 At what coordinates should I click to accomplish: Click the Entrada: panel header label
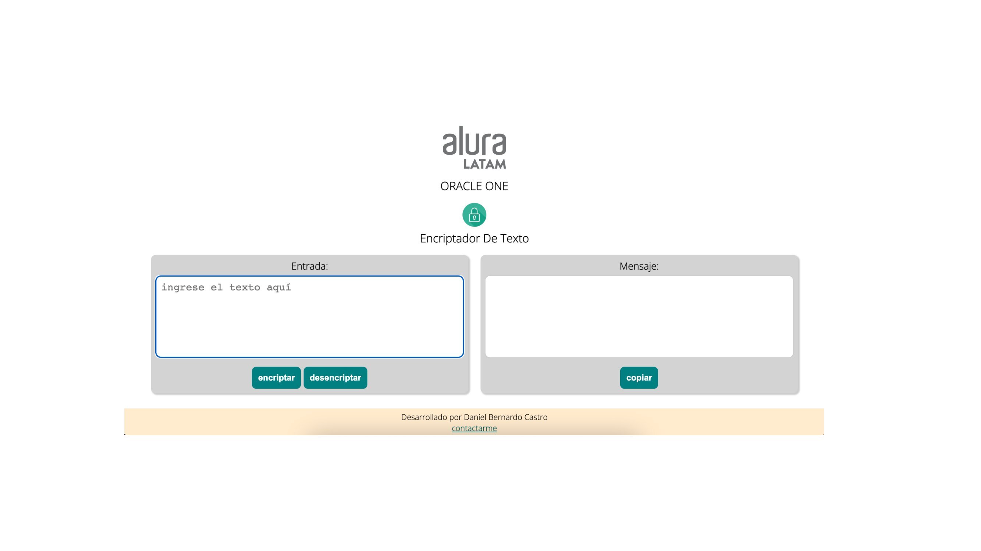coord(309,266)
